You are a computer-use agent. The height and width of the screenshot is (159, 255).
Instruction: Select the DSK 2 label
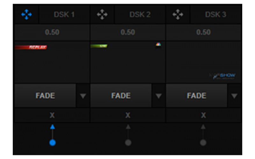point(140,15)
